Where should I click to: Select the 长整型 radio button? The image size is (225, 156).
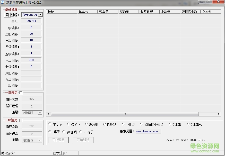click(x=105, y=124)
